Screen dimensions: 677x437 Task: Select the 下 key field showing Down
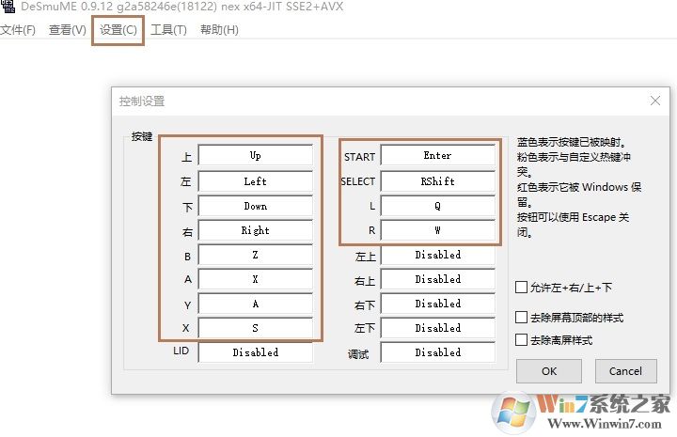(x=255, y=206)
